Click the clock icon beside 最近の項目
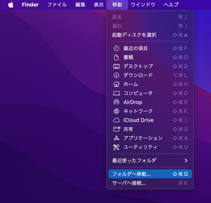211x203 pixels. 116,48
